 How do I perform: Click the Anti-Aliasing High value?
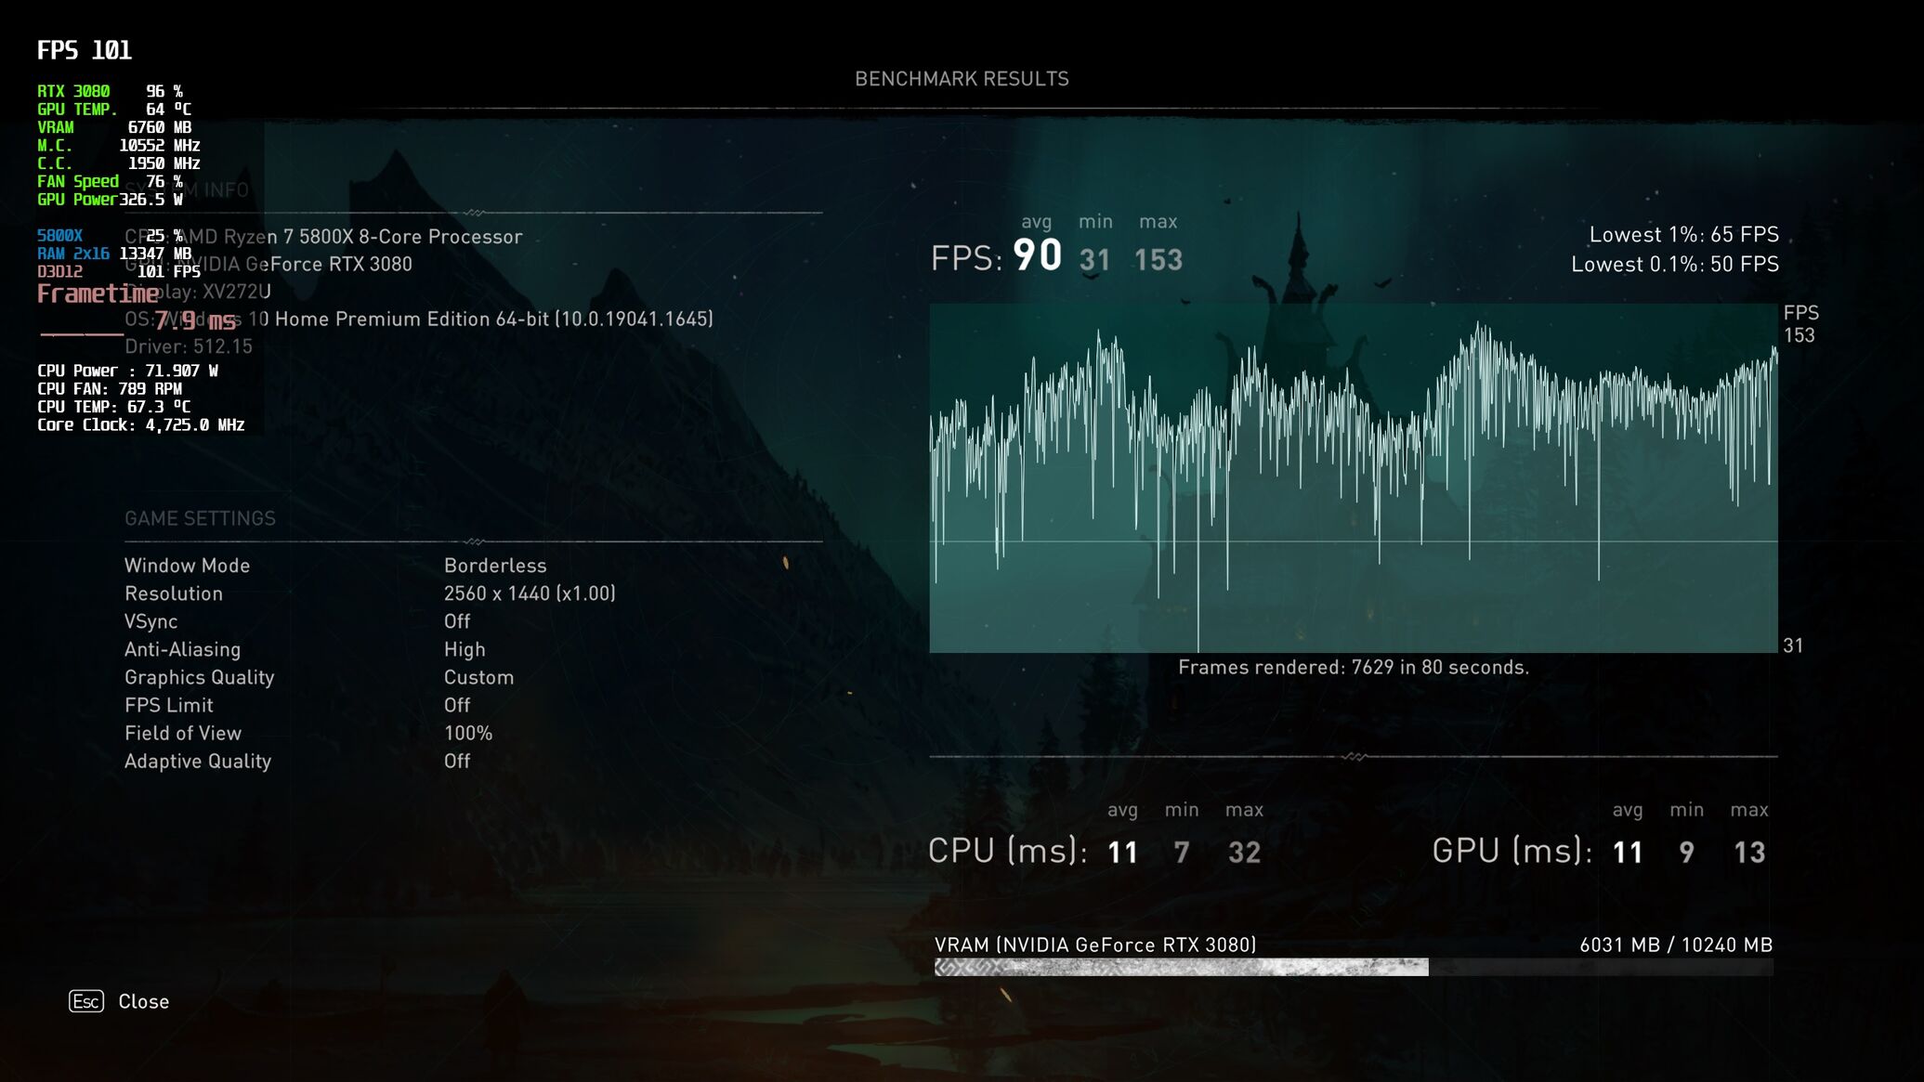click(x=465, y=650)
